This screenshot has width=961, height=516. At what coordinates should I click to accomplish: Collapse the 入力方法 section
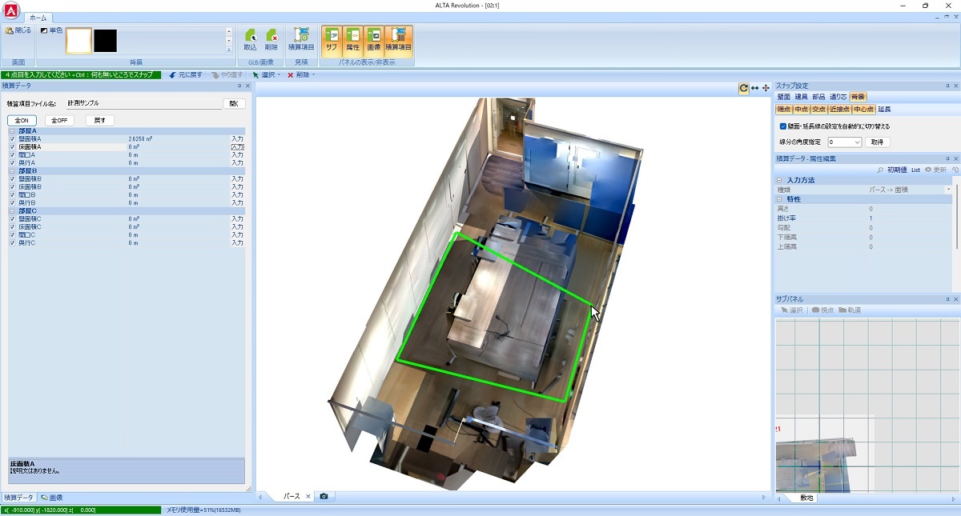tap(780, 181)
